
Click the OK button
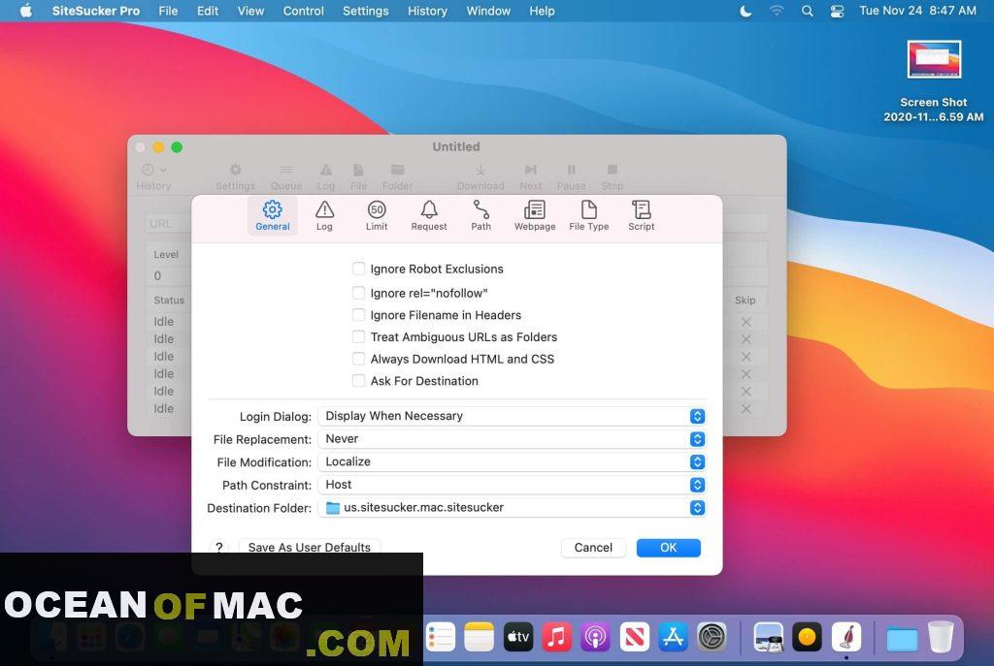click(x=668, y=548)
